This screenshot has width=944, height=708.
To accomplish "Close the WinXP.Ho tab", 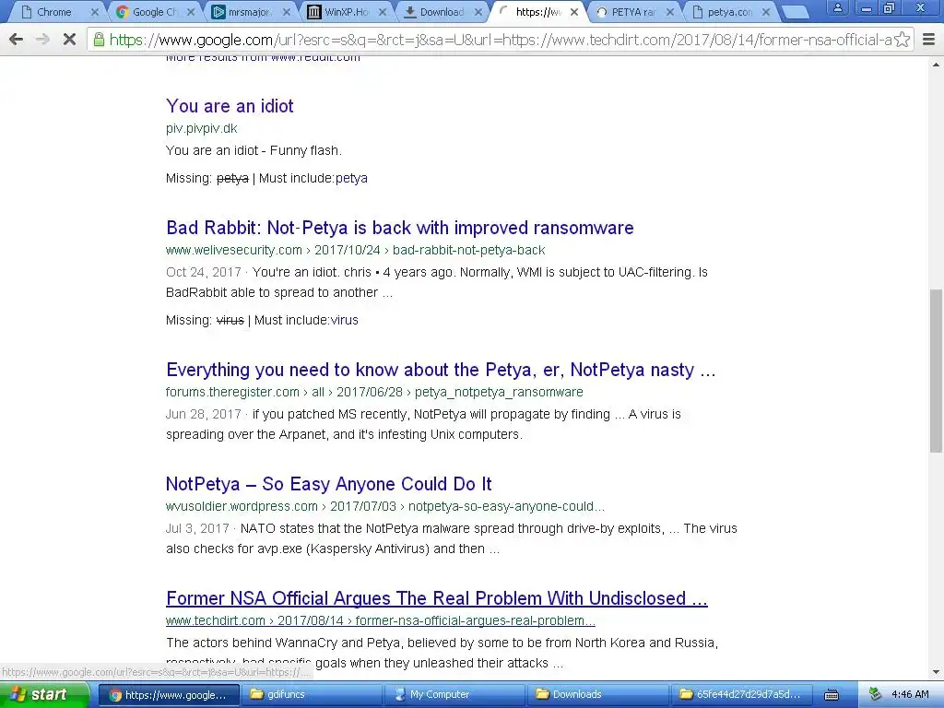I will tap(383, 12).
